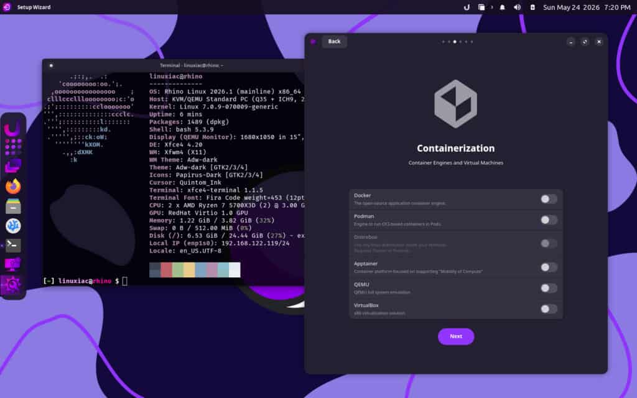The height and width of the screenshot is (398, 637).
Task: Click the Containerization heading
Action: point(456,148)
